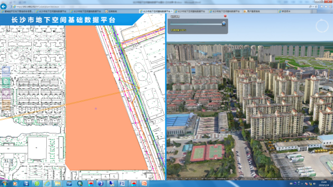Launch media player from taskbar
This screenshot has height=187, width=333.
point(15,183)
